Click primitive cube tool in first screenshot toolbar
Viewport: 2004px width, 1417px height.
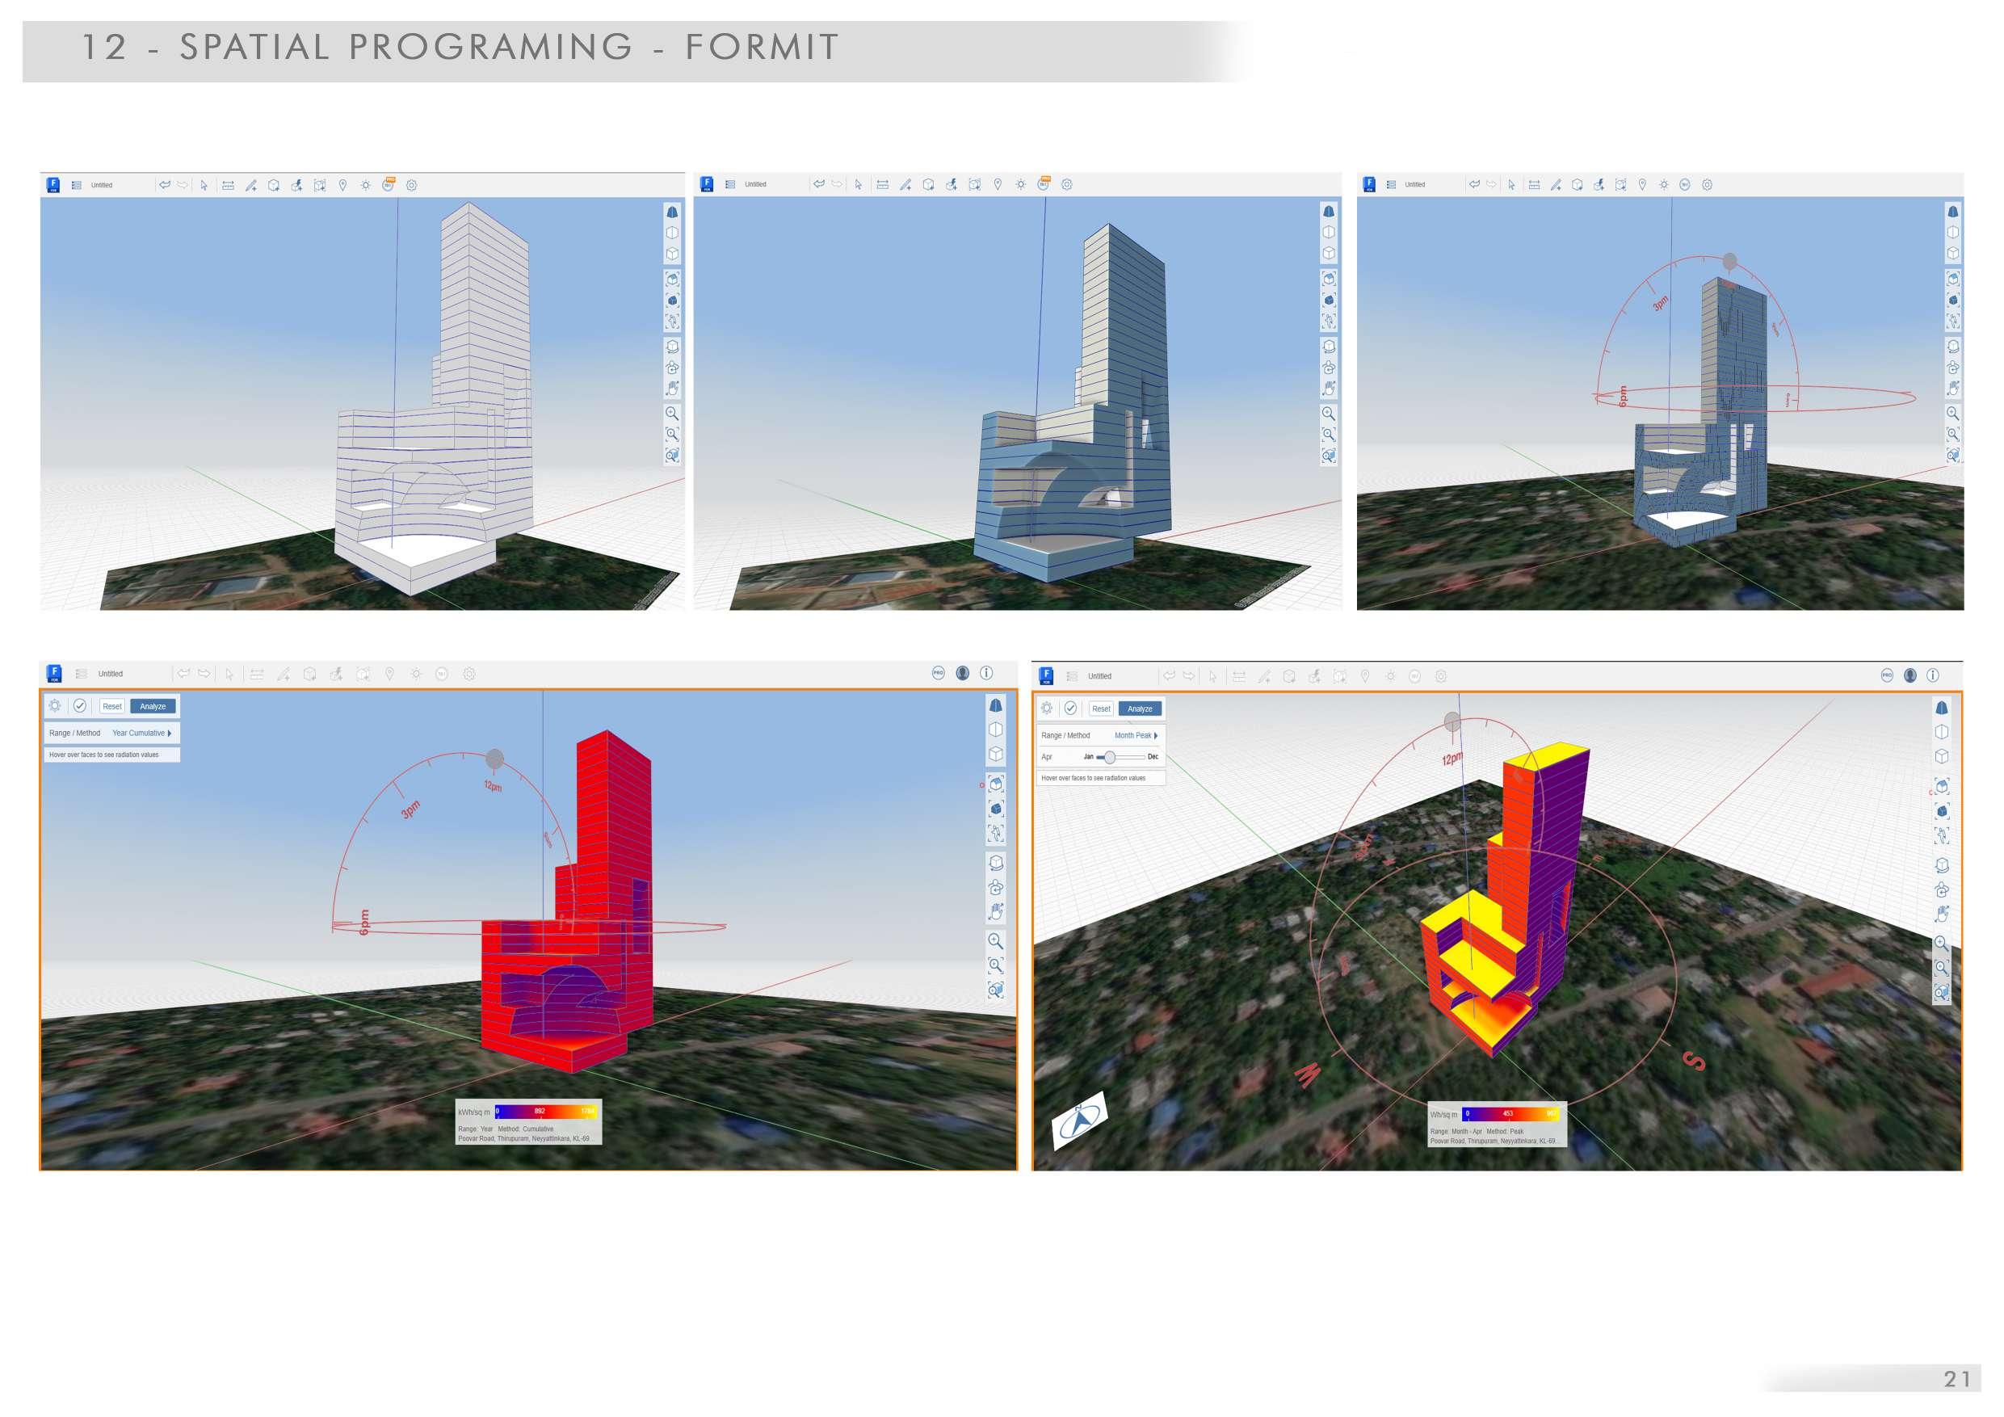273,185
